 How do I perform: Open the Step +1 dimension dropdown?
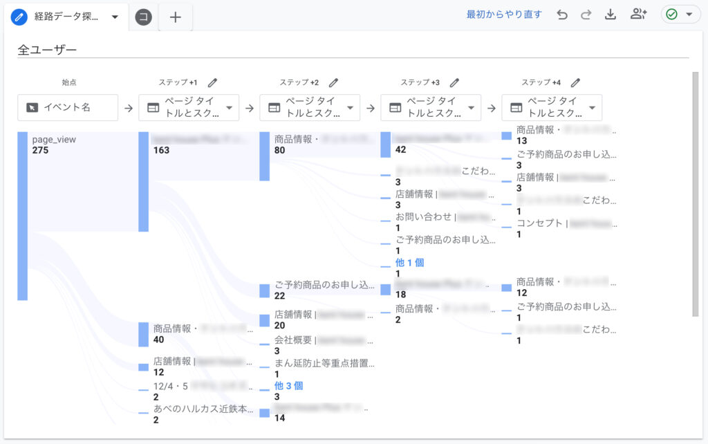coord(189,107)
